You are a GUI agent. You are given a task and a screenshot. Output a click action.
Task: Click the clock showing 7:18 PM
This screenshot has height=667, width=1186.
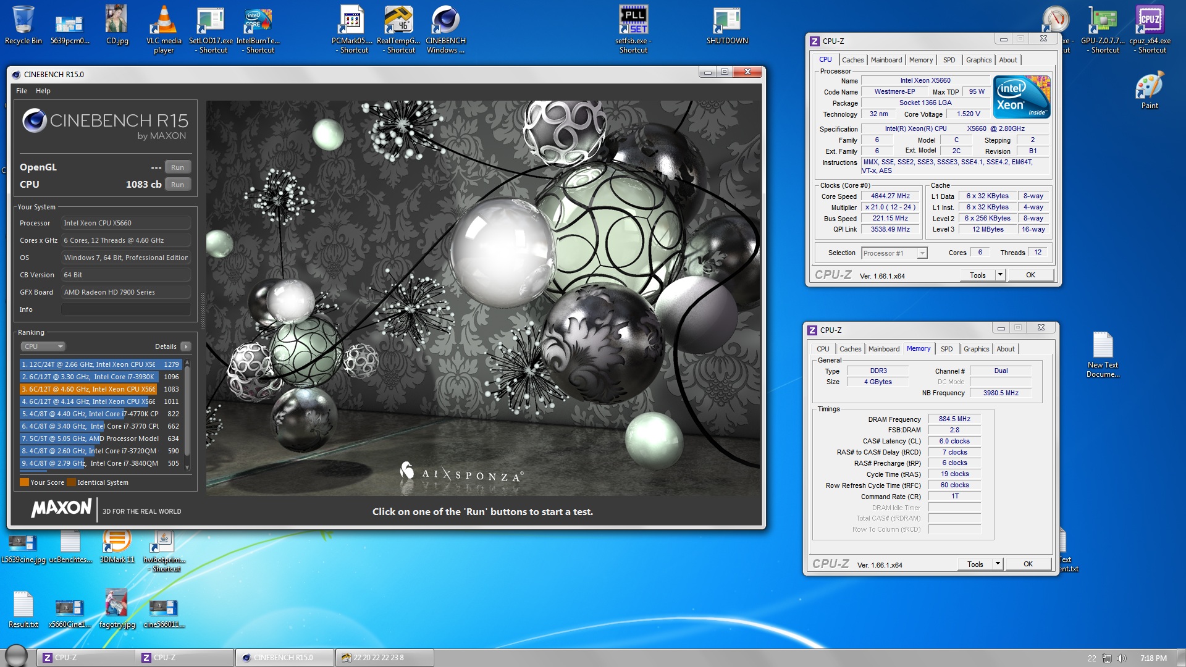pos(1153,658)
